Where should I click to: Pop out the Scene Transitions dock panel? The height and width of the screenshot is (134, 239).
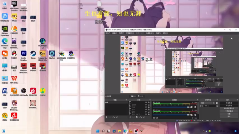click(217, 100)
